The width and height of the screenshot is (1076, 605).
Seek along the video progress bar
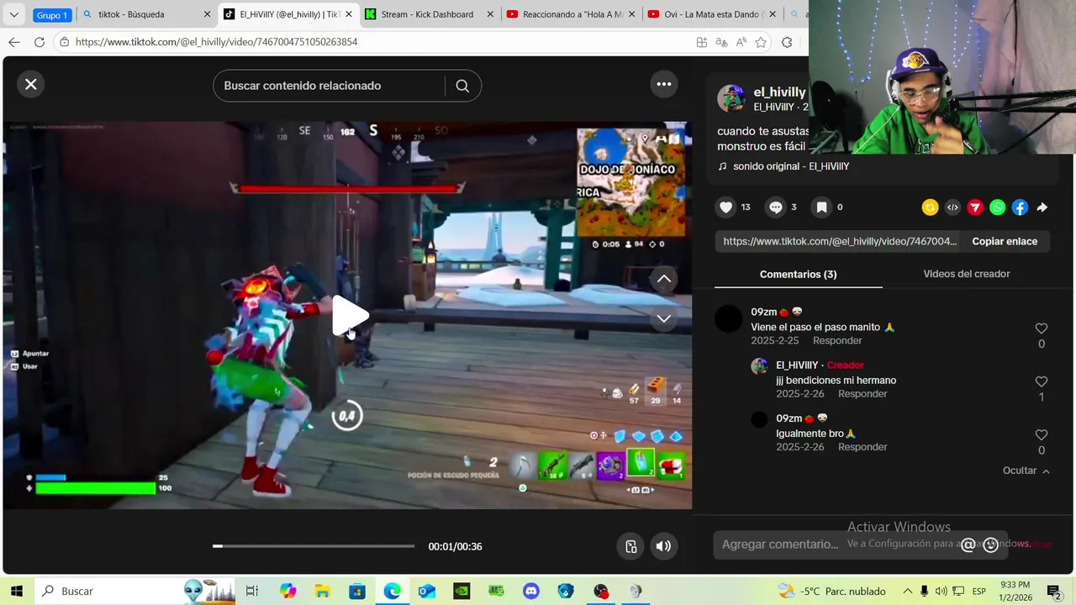(314, 546)
